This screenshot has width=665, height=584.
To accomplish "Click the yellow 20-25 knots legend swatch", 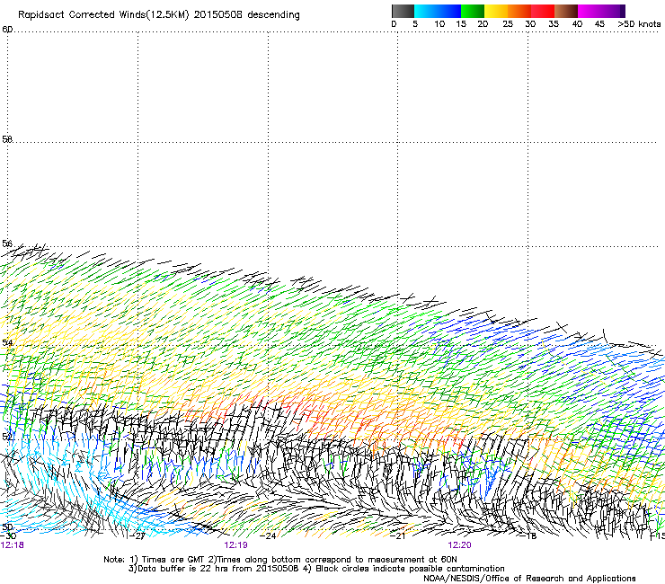I will pyautogui.click(x=496, y=11).
